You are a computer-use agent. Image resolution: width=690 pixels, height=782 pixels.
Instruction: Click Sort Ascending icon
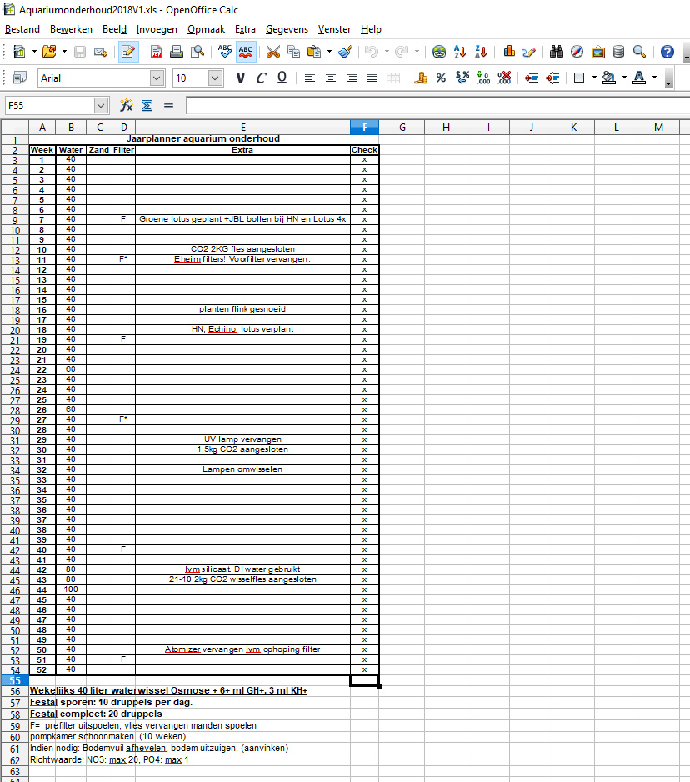pos(461,52)
